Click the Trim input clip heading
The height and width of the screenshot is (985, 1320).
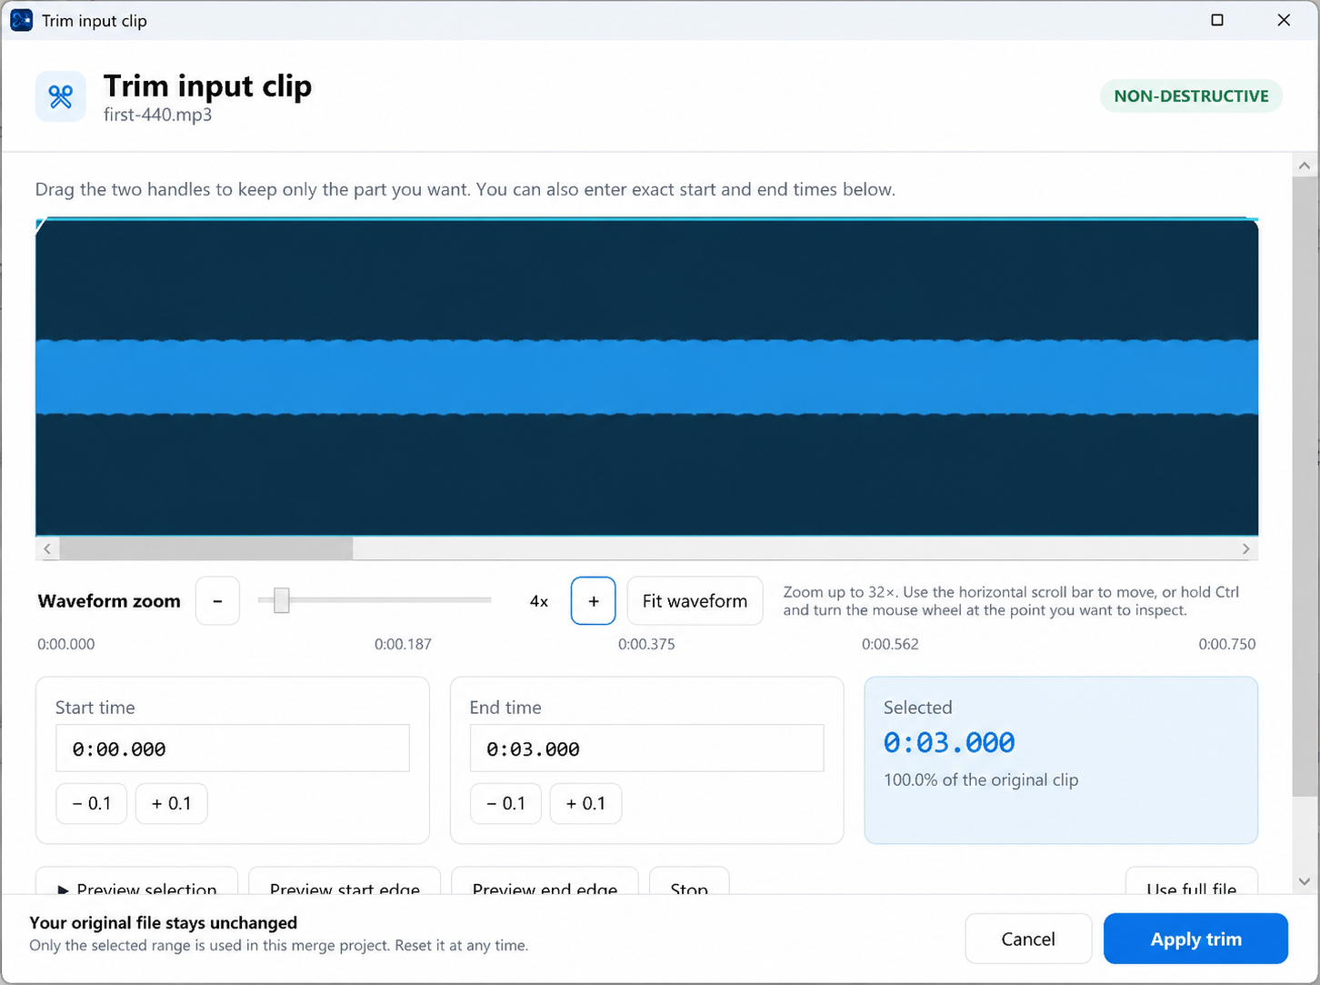(207, 85)
